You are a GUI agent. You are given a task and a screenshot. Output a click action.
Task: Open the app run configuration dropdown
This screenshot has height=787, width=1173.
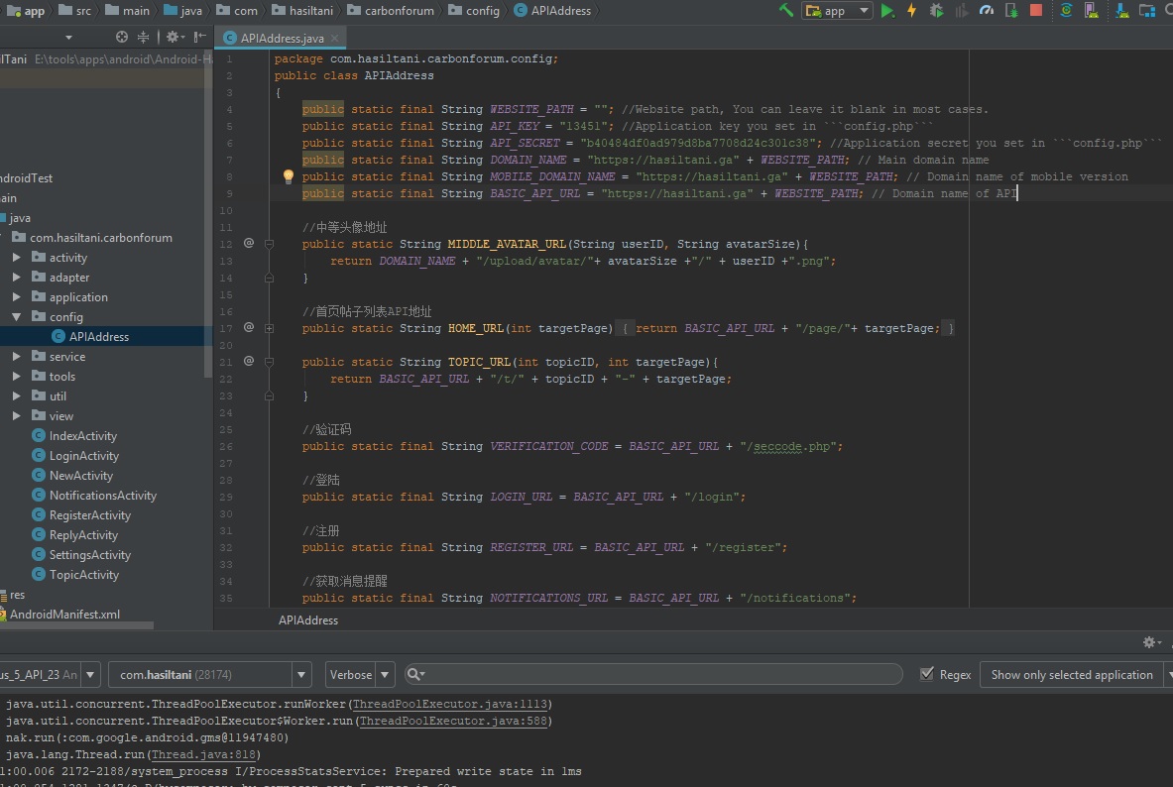837,11
